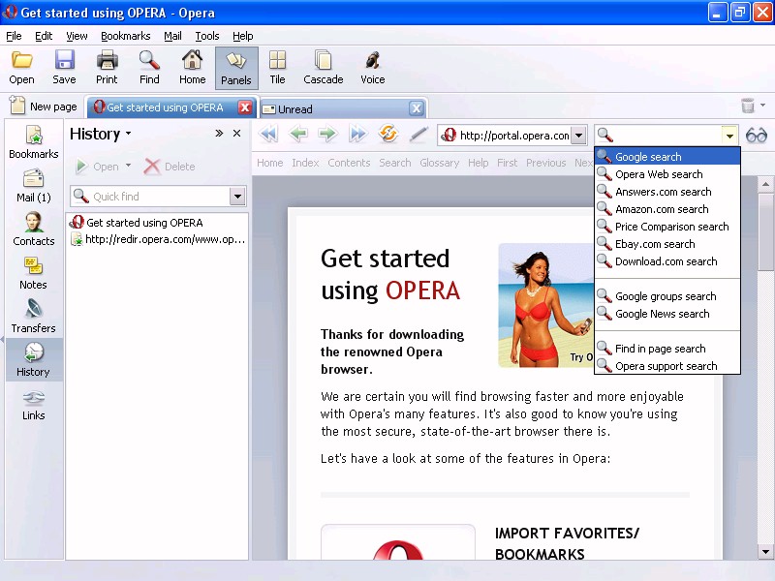Click the Cascade windows icon

point(323,68)
